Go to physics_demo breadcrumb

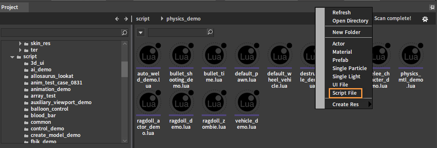click(x=183, y=19)
